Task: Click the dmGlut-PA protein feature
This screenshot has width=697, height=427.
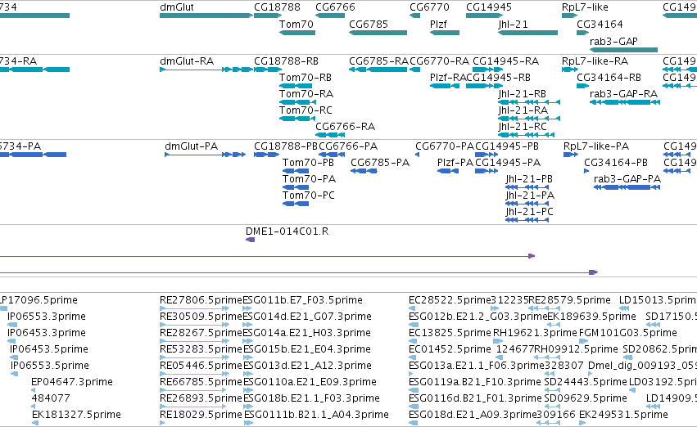Action: coord(206,155)
